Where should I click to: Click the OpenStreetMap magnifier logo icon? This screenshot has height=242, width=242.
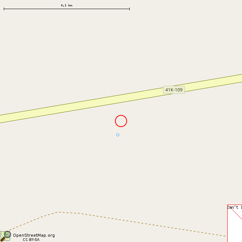click(6, 236)
